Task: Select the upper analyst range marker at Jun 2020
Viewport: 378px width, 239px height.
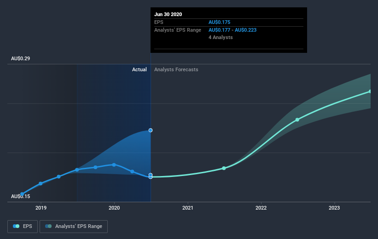Action: (151, 130)
